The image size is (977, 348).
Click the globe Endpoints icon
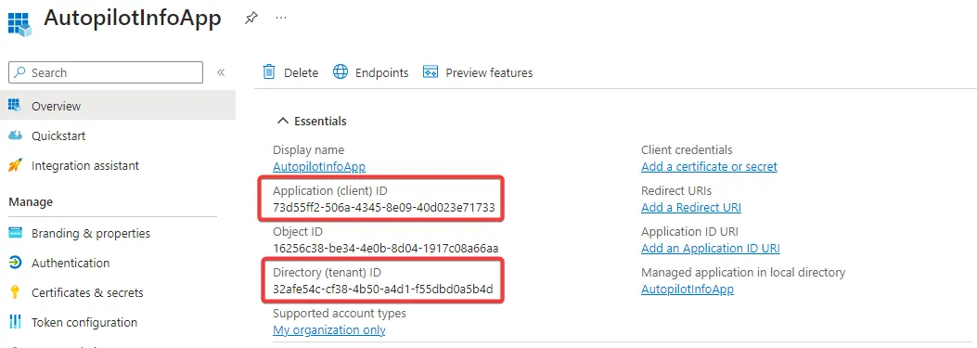341,72
